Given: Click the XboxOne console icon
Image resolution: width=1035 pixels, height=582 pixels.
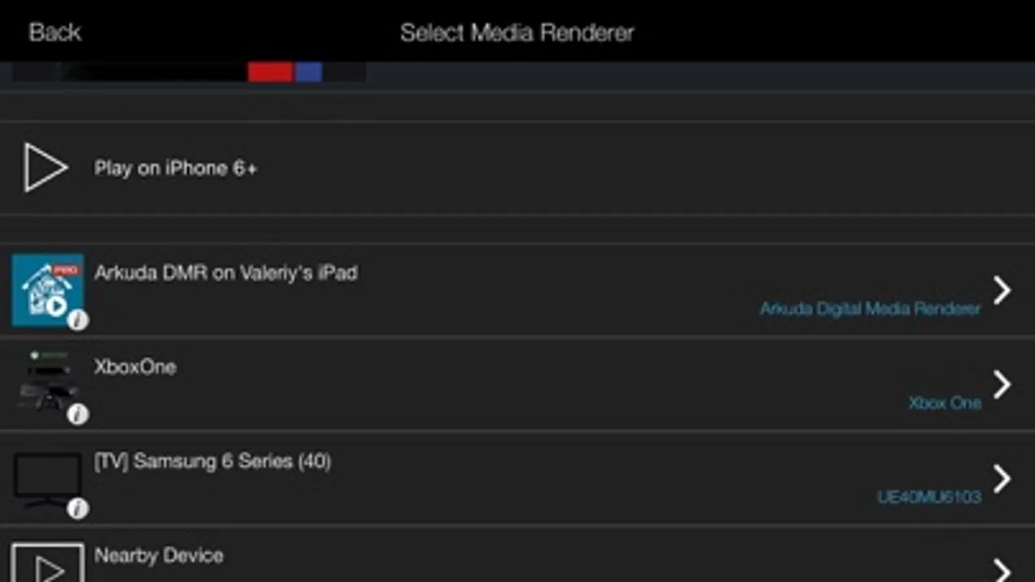Looking at the screenshot, I should point(48,382).
